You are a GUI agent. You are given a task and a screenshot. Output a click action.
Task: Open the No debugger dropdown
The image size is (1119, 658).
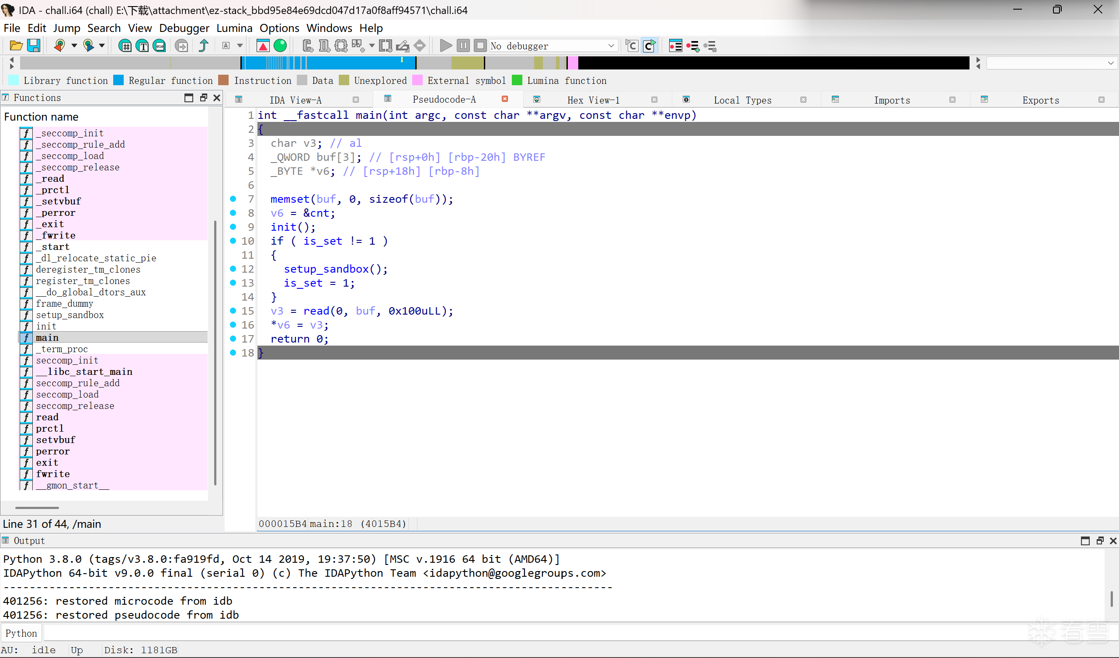(x=611, y=46)
